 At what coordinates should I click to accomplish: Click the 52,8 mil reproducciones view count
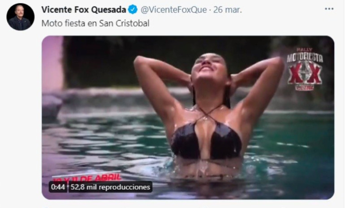point(110,187)
